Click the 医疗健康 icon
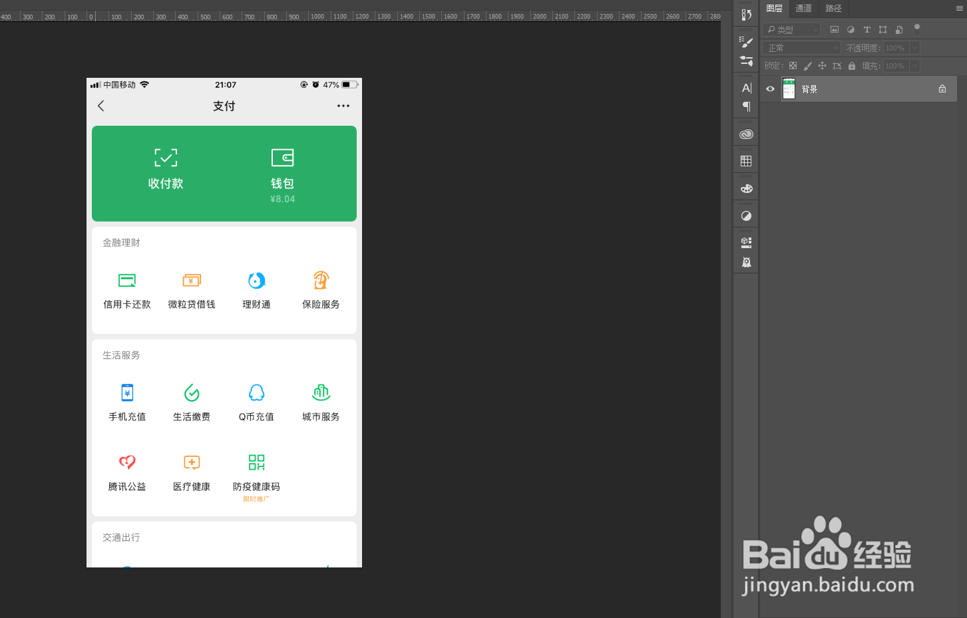Viewport: 967px width, 618px height. [x=192, y=462]
